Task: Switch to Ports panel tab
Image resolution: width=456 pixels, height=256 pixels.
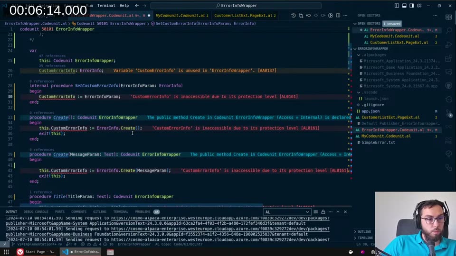Action: 60,212
